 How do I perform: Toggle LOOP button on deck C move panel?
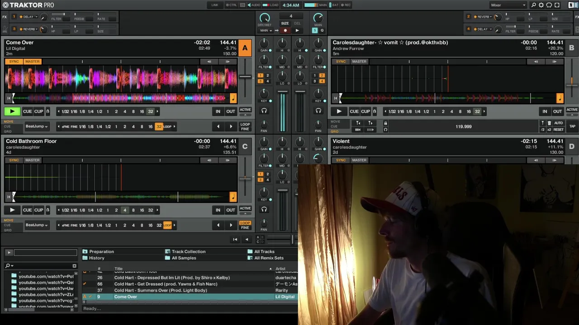point(245,223)
